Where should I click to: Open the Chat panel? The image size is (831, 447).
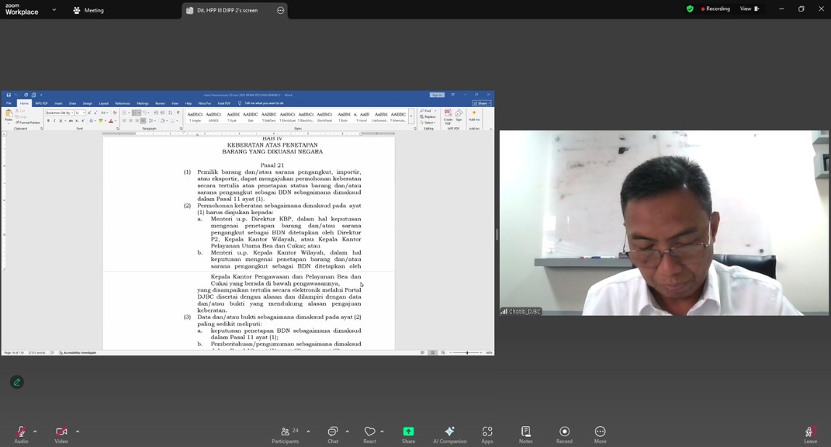pos(333,435)
